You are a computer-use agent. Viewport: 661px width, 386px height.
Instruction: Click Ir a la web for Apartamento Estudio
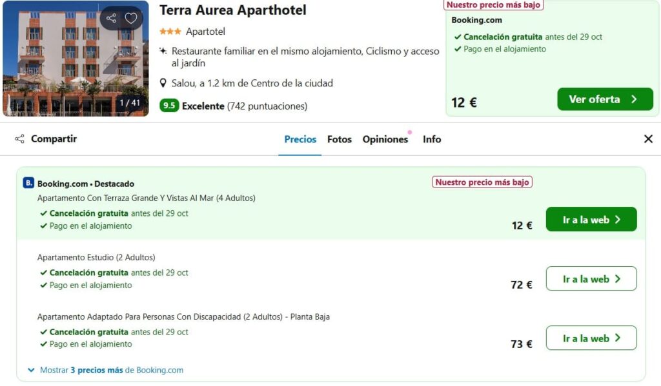(591, 278)
